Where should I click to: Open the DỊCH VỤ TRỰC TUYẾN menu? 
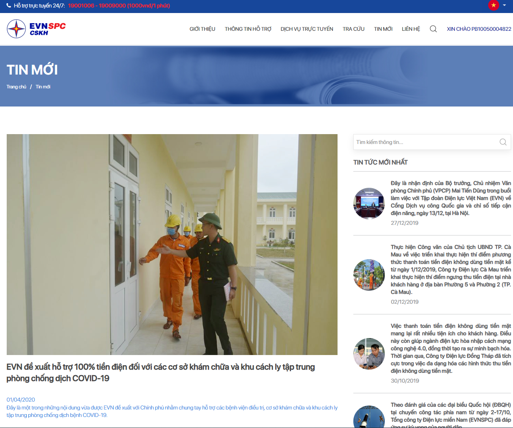pyautogui.click(x=307, y=29)
